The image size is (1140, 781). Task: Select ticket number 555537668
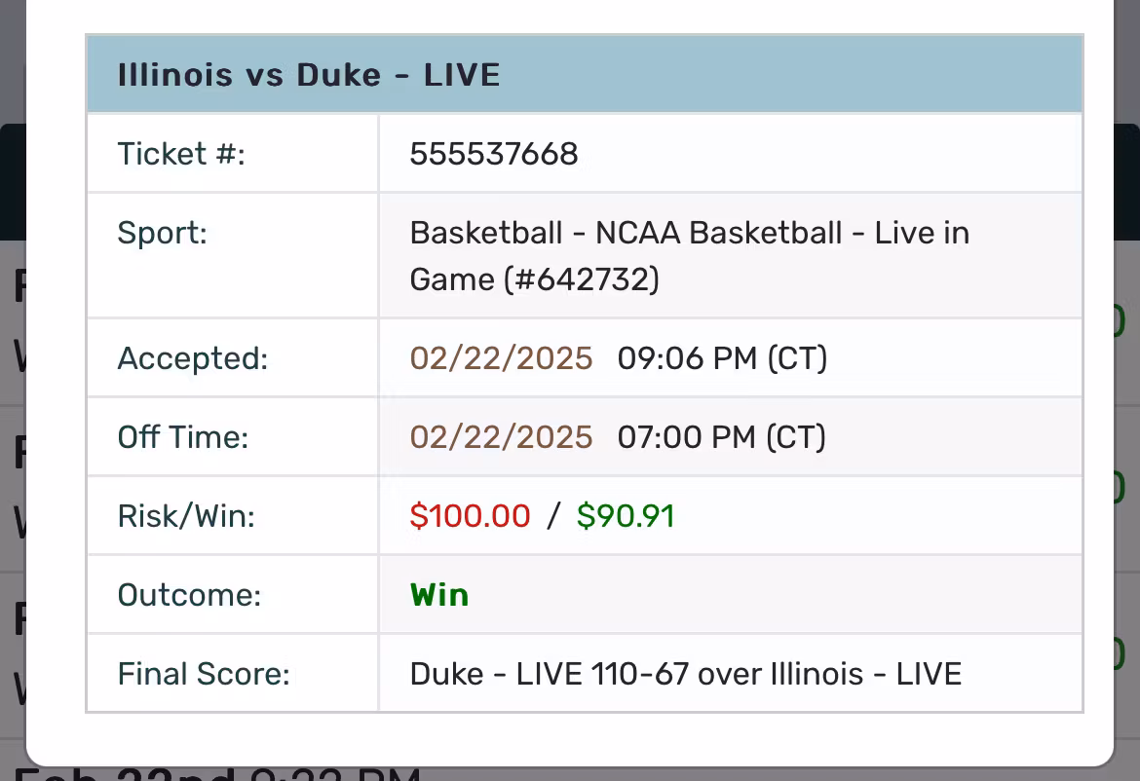[x=494, y=154]
